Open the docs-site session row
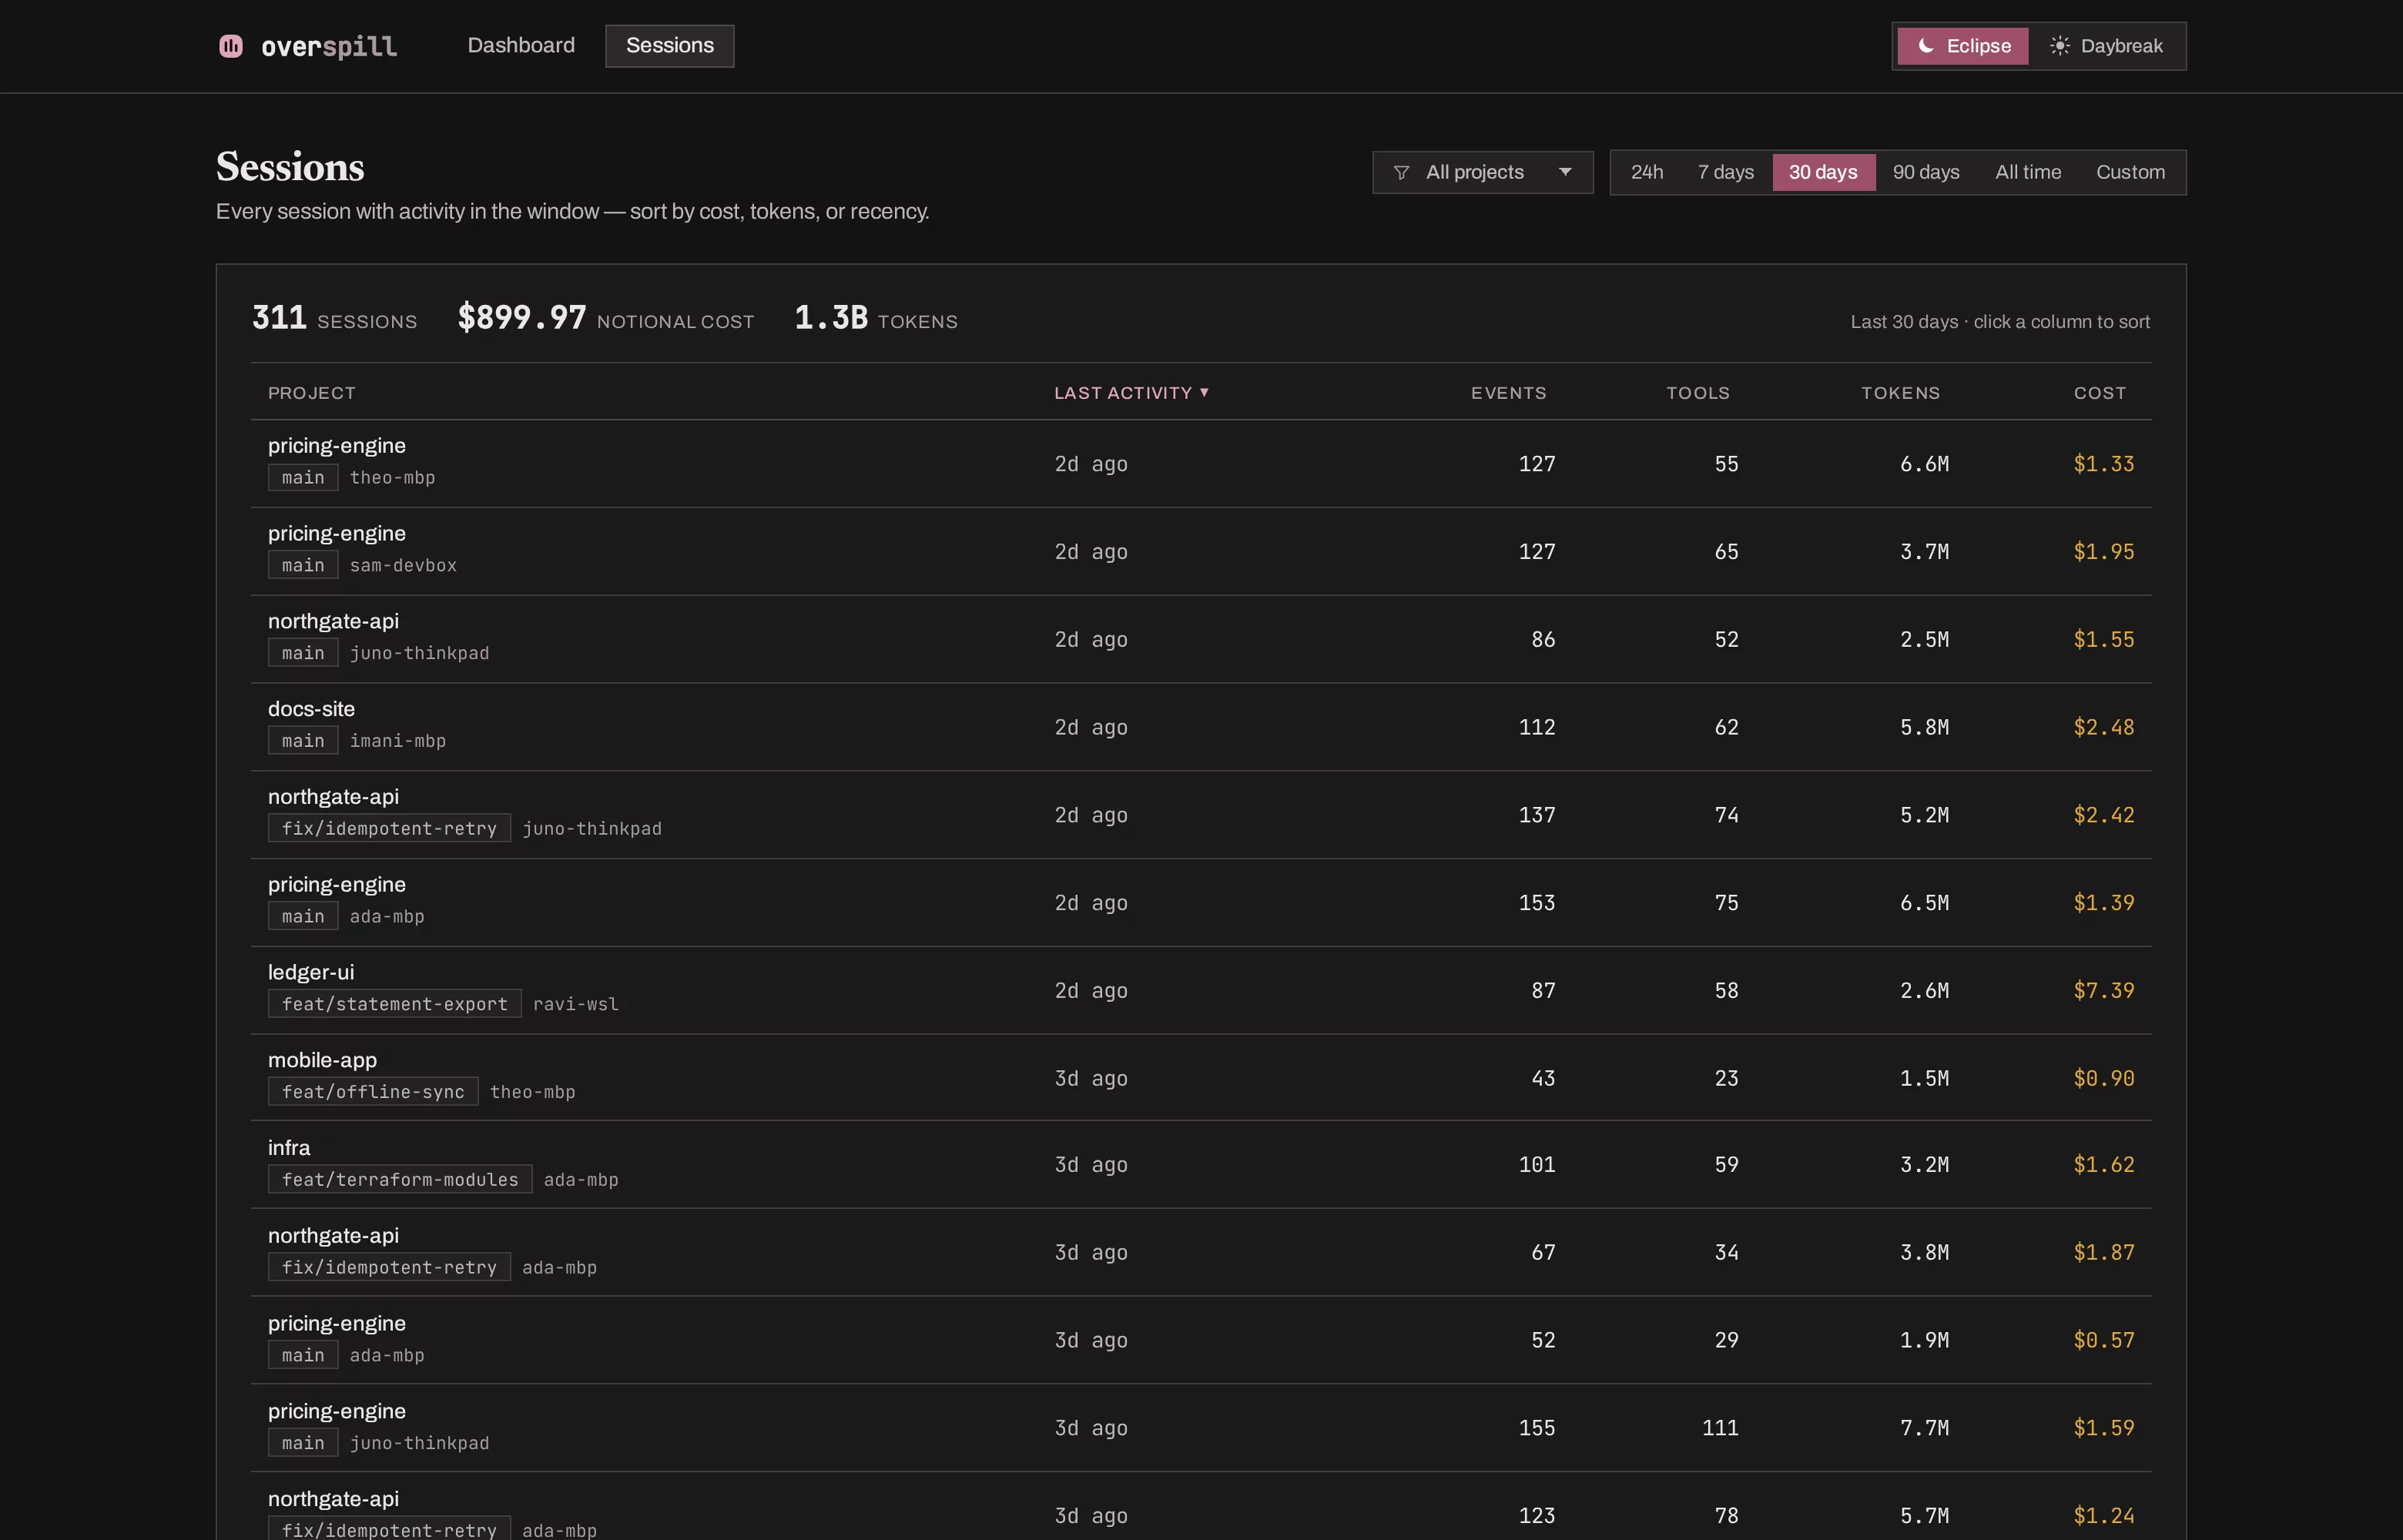Image resolution: width=2403 pixels, height=1540 pixels. tap(1200, 727)
